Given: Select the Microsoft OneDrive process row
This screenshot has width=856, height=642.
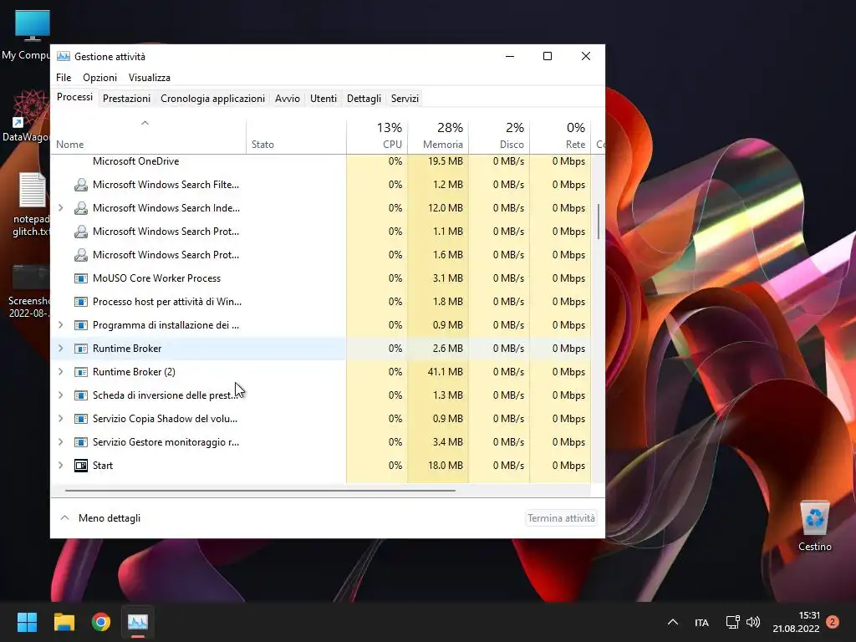Looking at the screenshot, I should coord(321,161).
